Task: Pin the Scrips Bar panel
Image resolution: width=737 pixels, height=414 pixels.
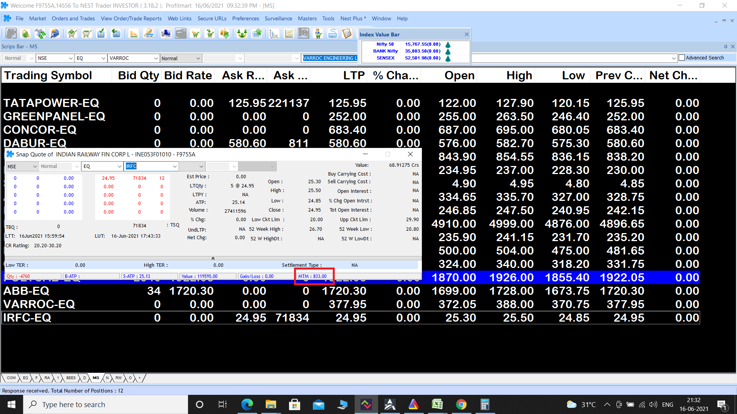Action: tap(725, 46)
